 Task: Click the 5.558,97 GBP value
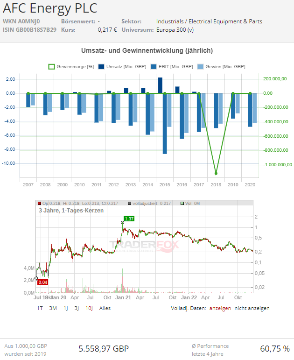coord(104,348)
